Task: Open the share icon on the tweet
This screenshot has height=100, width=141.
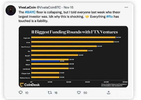Action: tap(109, 92)
